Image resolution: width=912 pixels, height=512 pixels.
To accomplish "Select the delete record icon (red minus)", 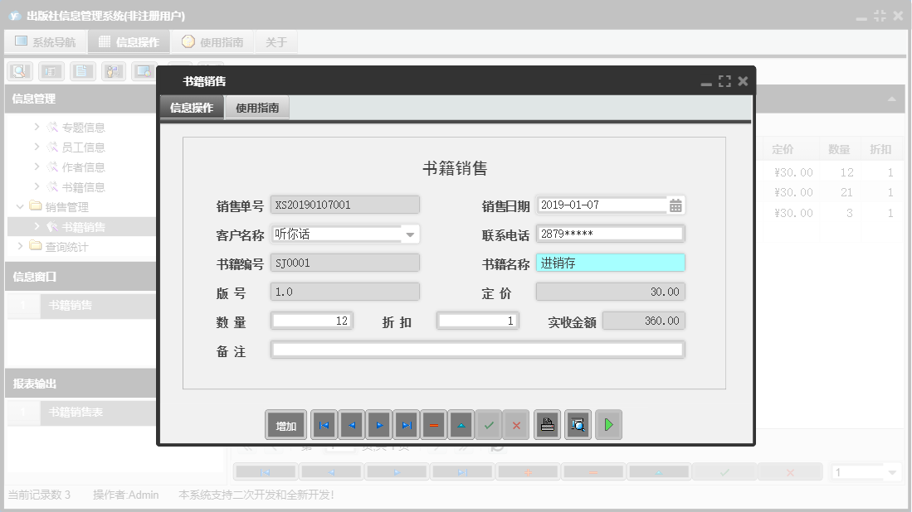I will (x=433, y=424).
